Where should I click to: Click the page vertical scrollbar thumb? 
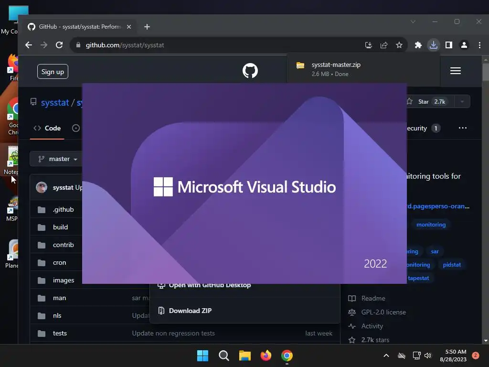(486, 72)
